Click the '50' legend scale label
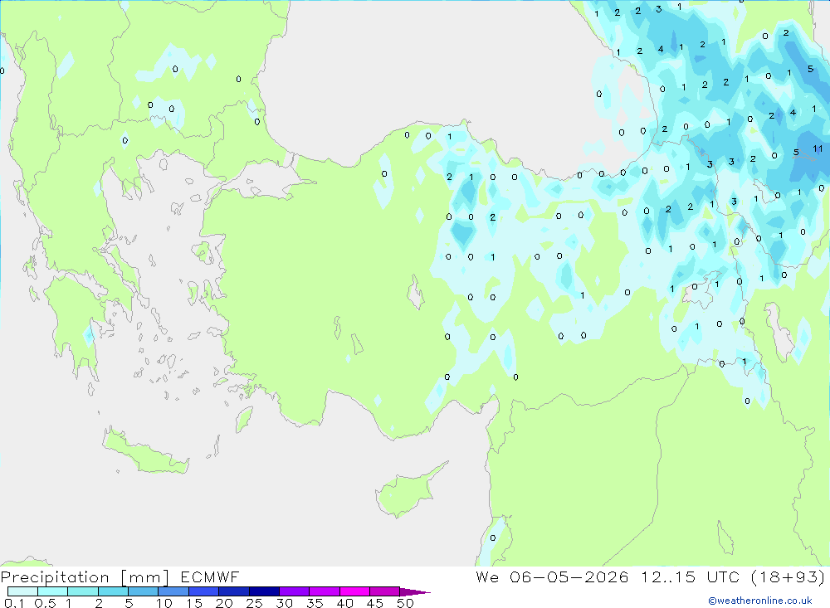 tap(405, 603)
